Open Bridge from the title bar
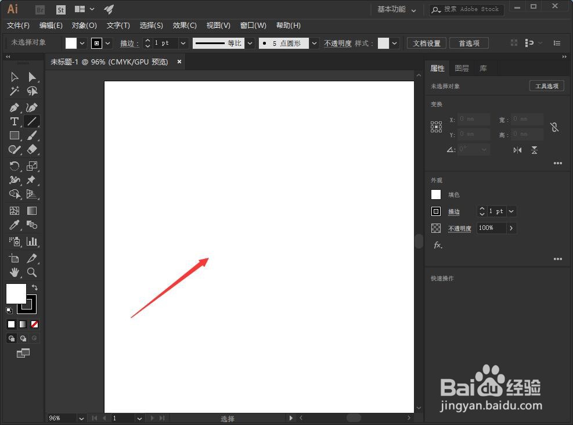This screenshot has width=573, height=425. pyautogui.click(x=40, y=10)
